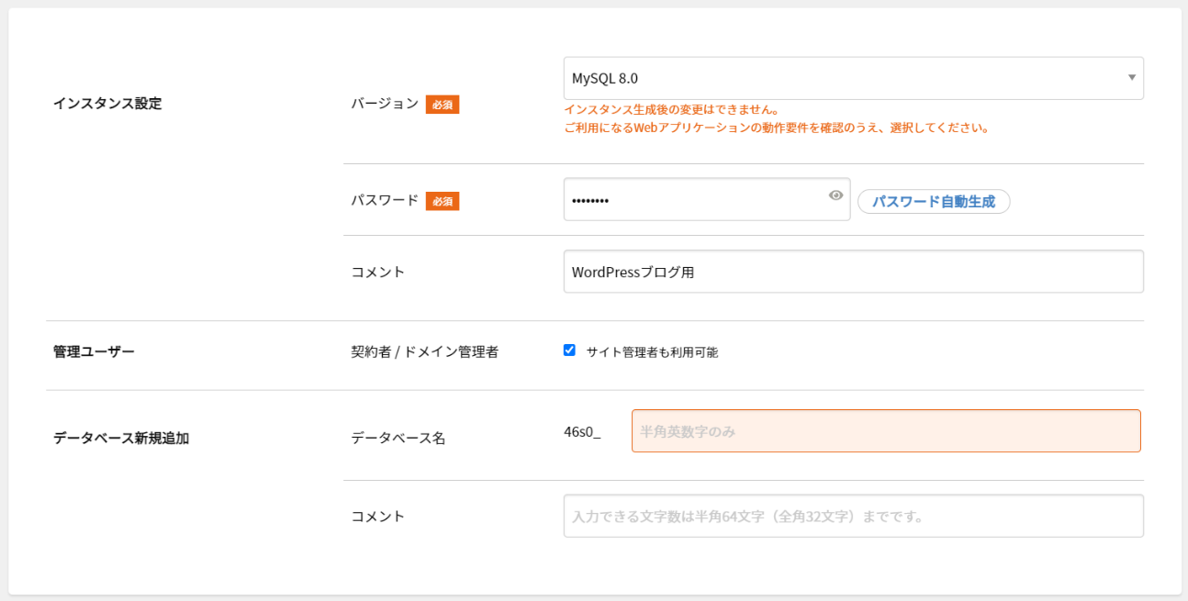Click the サイト管理者も利用可能 label text
The height and width of the screenshot is (601, 1188).
pos(652,351)
